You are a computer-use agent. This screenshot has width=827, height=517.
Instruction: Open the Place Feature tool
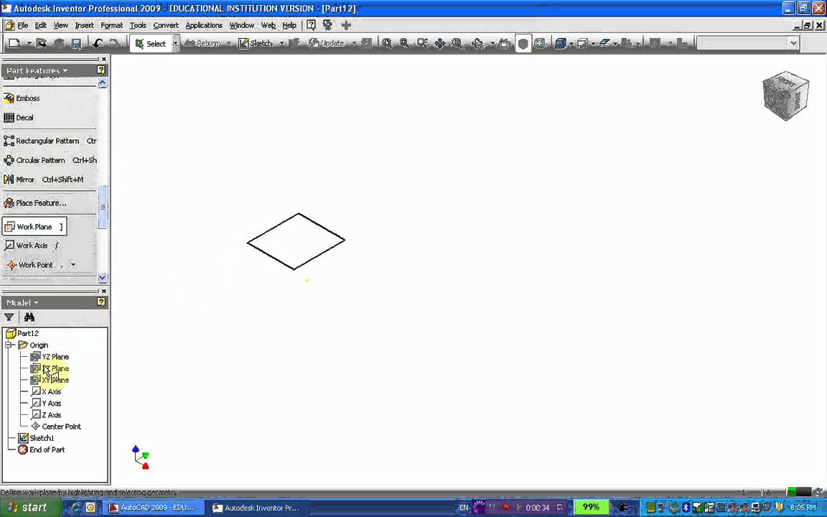tap(34, 203)
